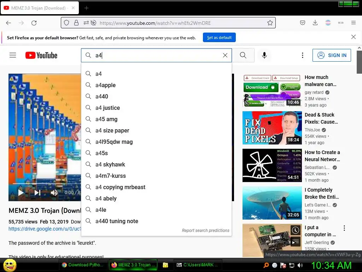Open the shield tracking protection icon
The width and height of the screenshot is (362, 272).
pos(66,23)
